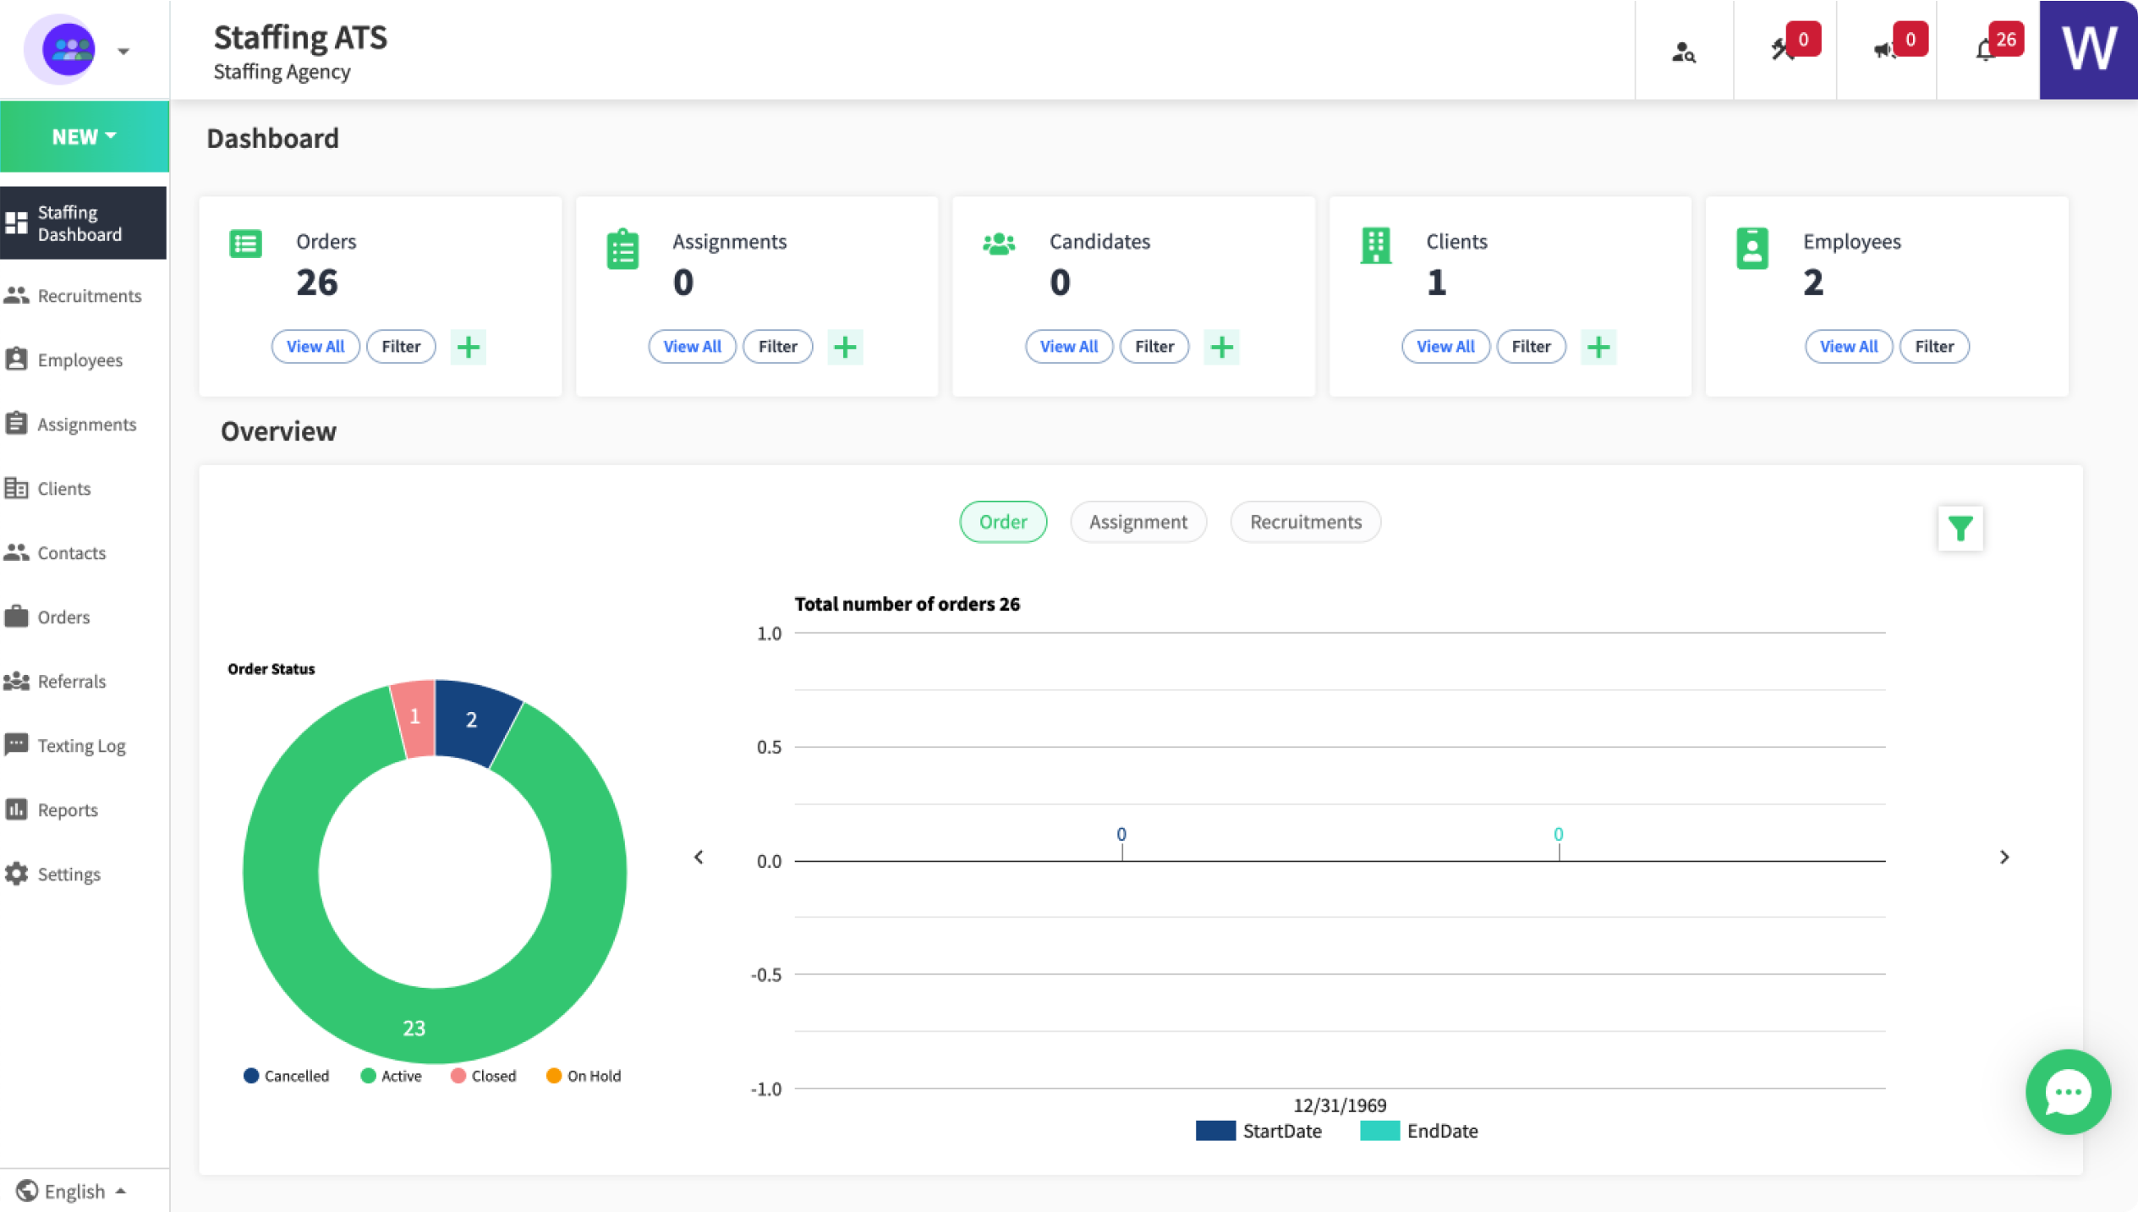Screen dimensions: 2138x1212
Task: Click the pin icon with zero badge
Action: pos(1781,51)
